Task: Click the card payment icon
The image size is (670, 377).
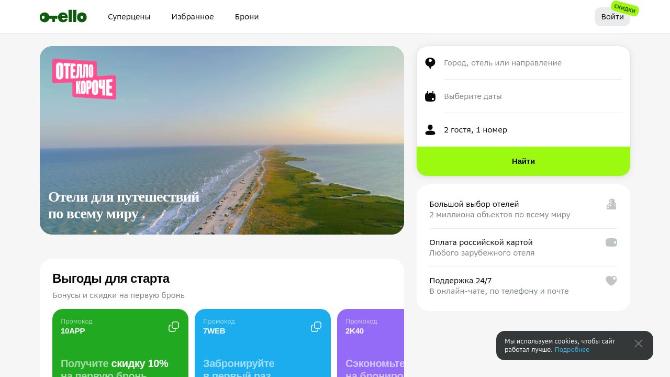Action: click(x=611, y=242)
